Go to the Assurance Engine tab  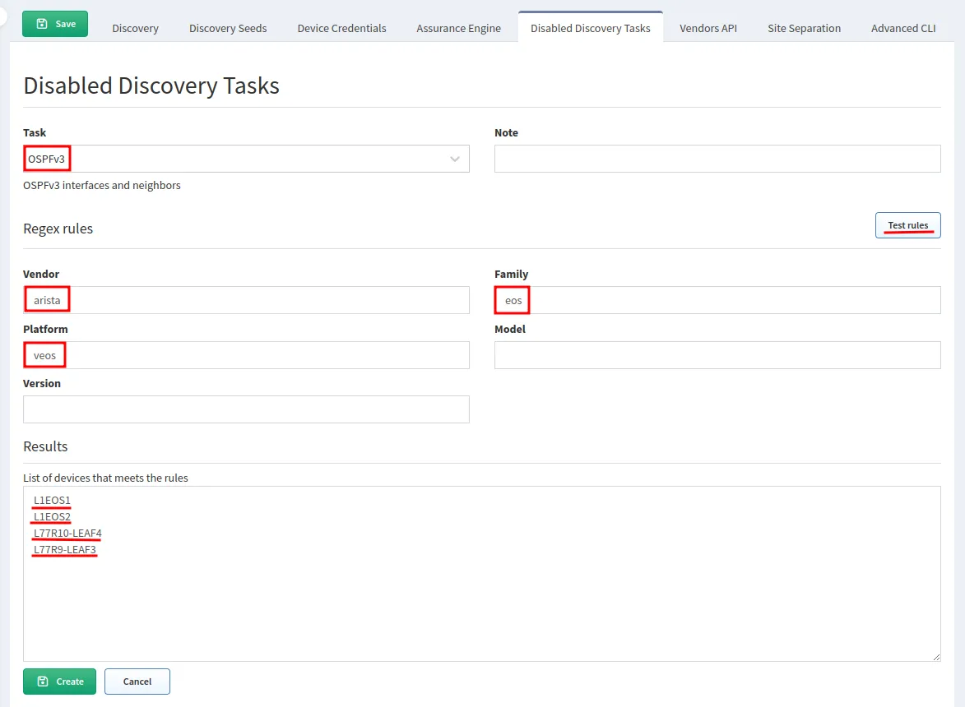458,28
